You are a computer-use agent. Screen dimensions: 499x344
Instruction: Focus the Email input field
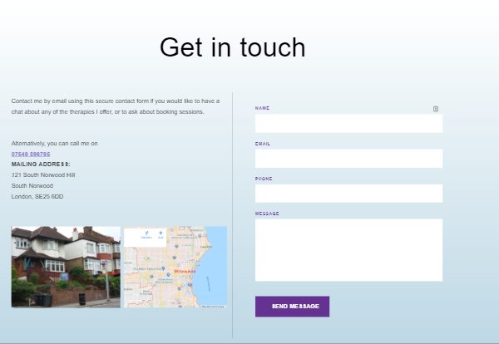(348, 159)
